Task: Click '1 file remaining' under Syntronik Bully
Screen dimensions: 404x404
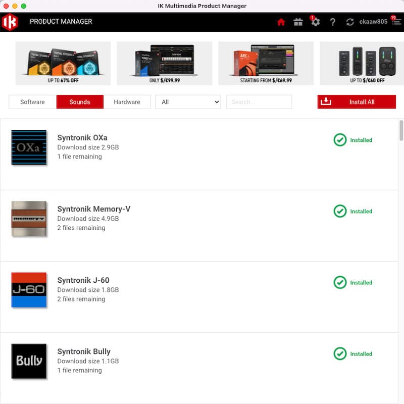Action: point(80,371)
